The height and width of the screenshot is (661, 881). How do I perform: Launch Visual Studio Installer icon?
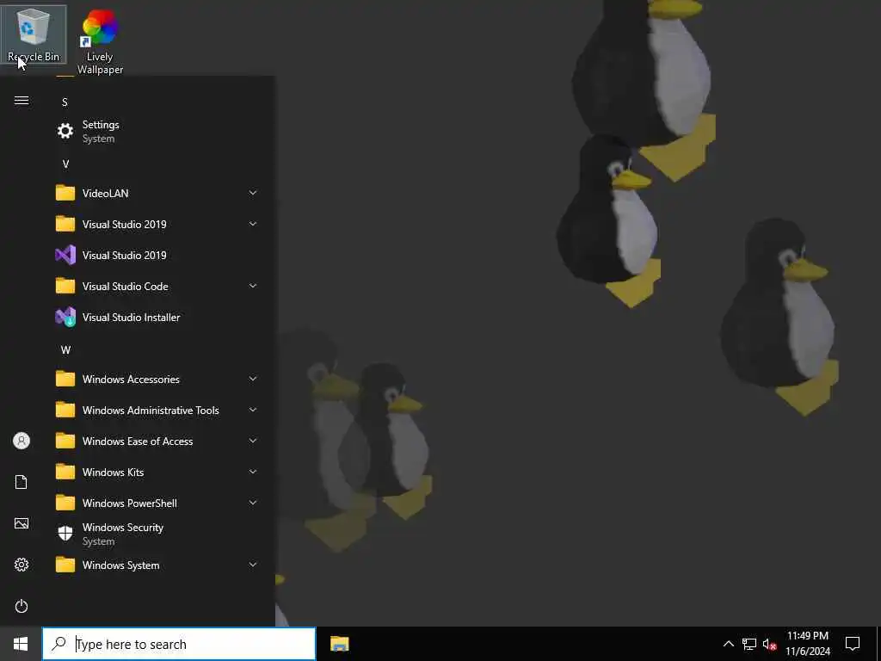[x=65, y=317]
